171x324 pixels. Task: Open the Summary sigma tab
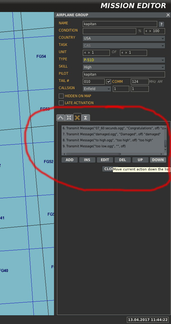[86, 118]
